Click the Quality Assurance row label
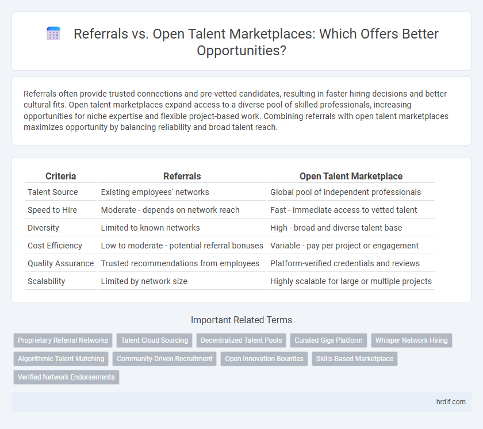483x429 pixels. coord(61,263)
